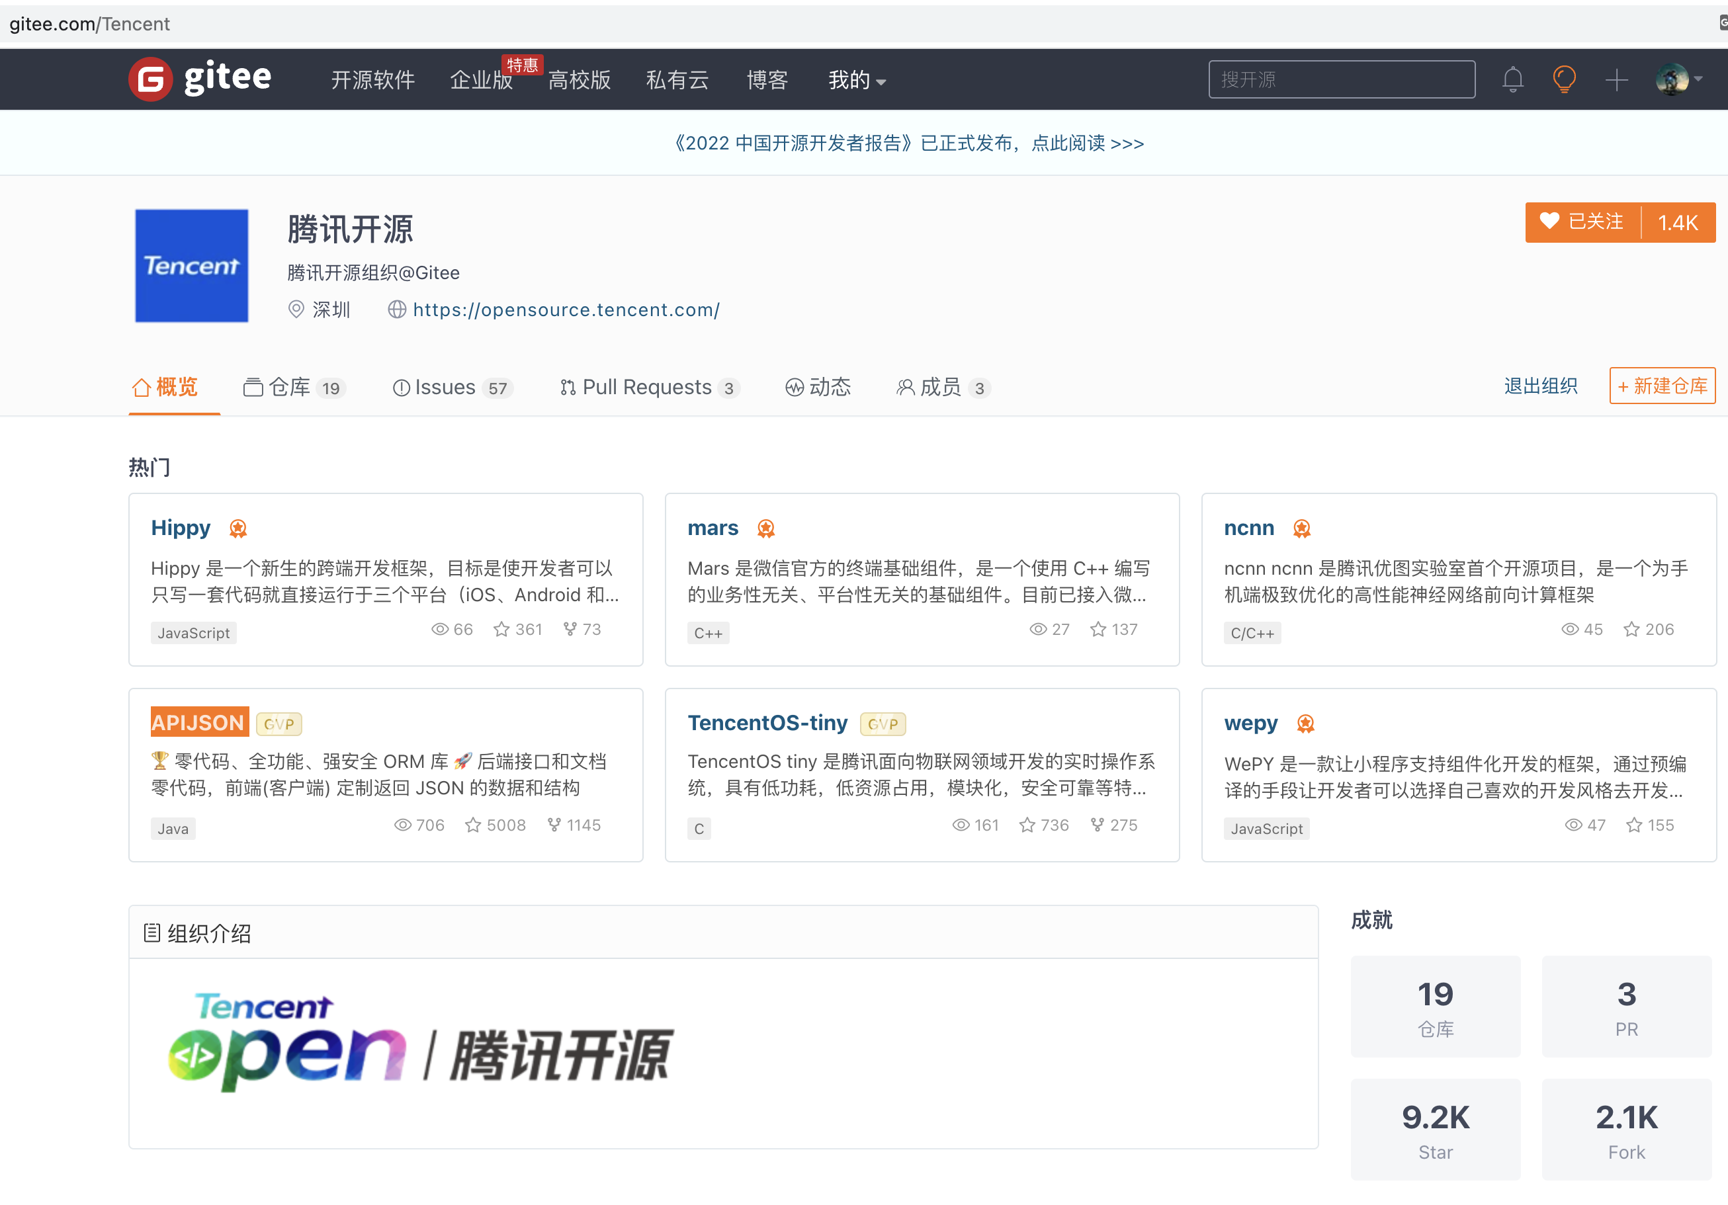The height and width of the screenshot is (1205, 1728).
Task: Click mars watch eye icon
Action: click(1038, 630)
